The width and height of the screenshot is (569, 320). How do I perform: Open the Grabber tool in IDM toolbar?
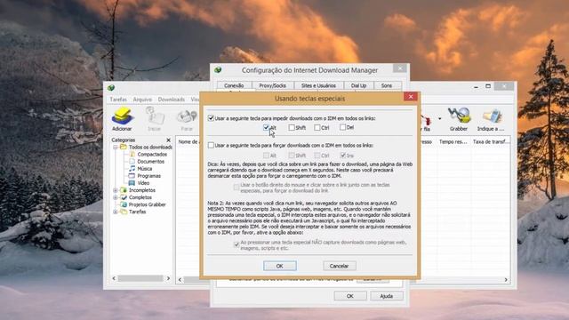tap(459, 118)
